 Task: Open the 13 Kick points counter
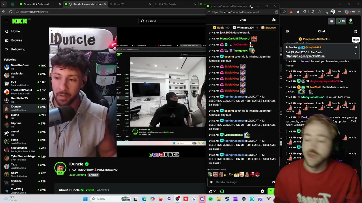[341, 21]
